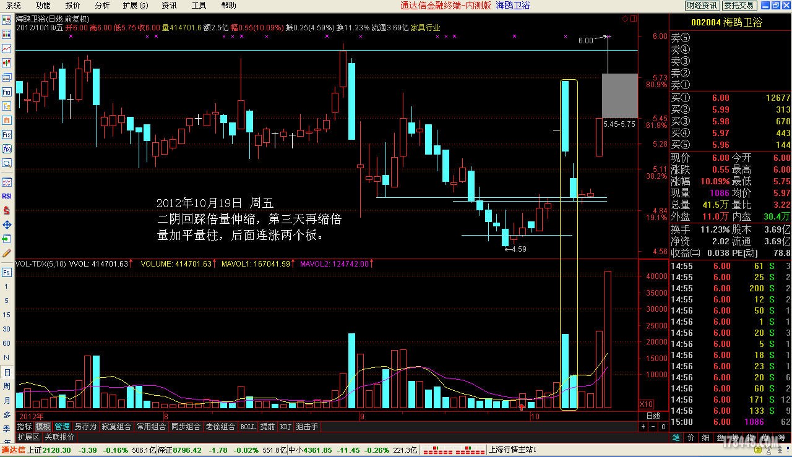Select the 提前 tab
Screen dimensions: 792x457
(267, 427)
